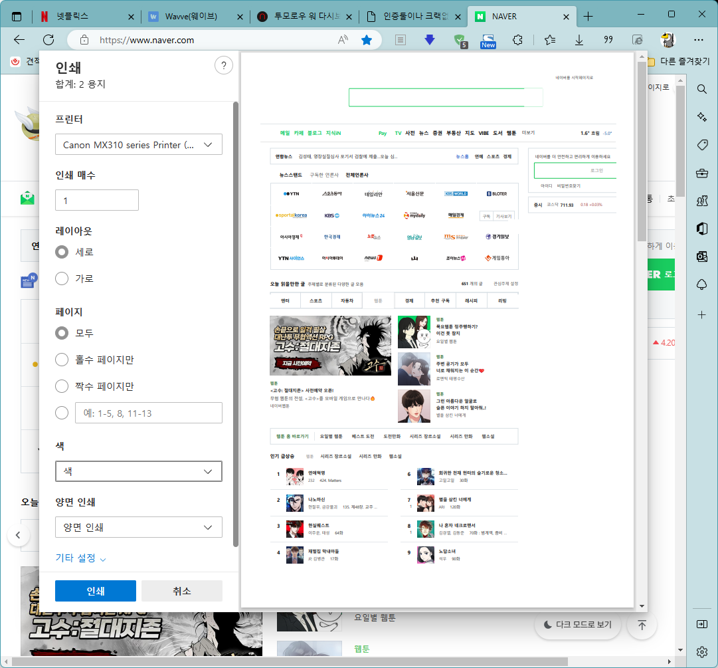Open the sidebar search icon

701,89
